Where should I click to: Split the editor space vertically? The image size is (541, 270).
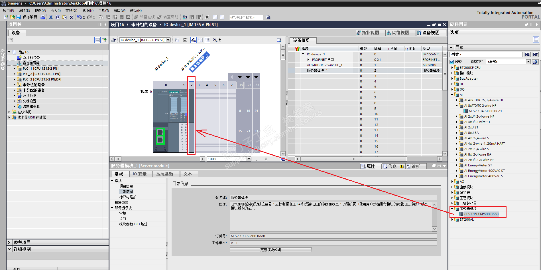click(x=222, y=17)
